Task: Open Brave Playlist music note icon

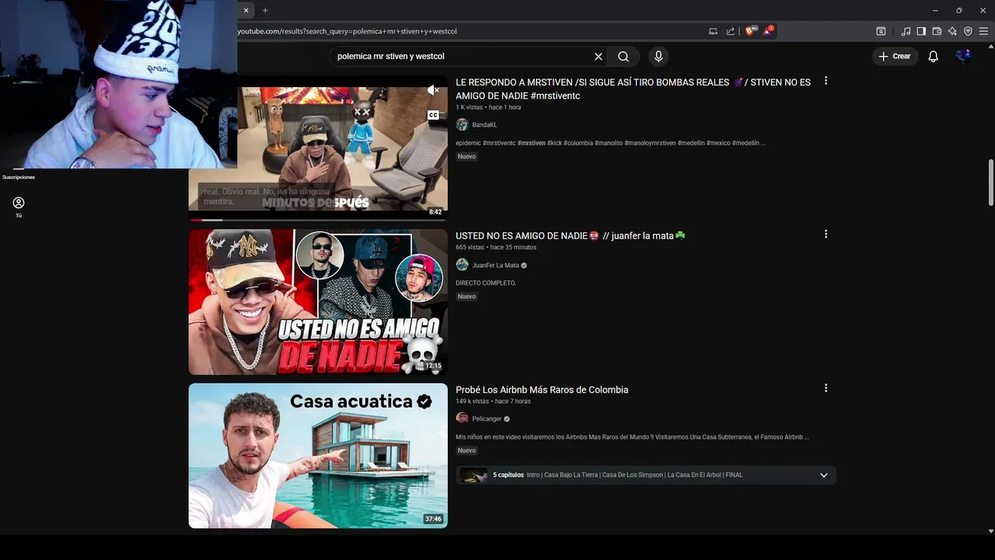Action: click(906, 31)
